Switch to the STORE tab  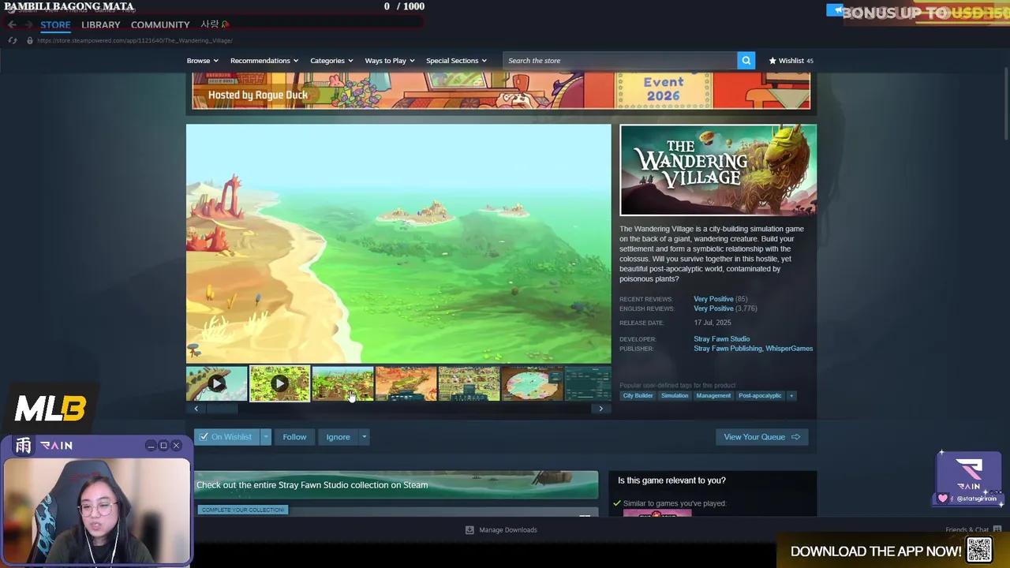coord(55,24)
